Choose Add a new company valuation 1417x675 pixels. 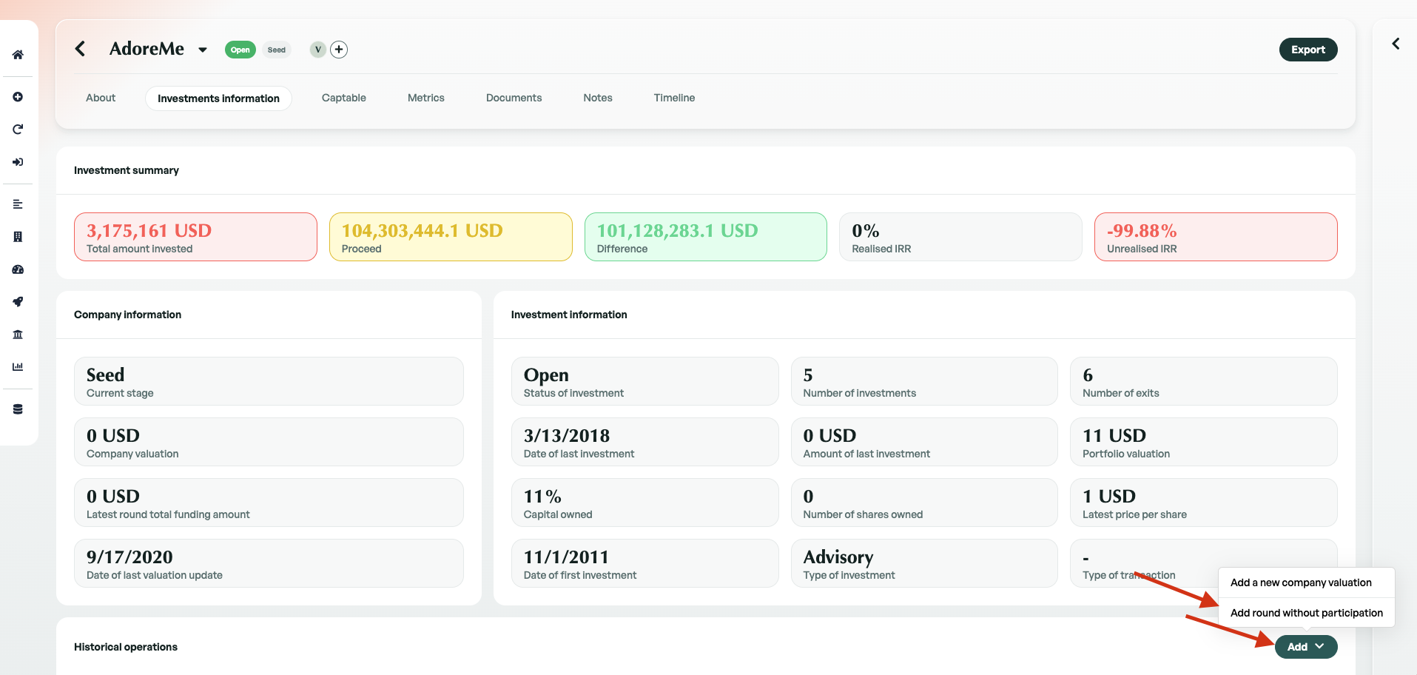[x=1307, y=582]
